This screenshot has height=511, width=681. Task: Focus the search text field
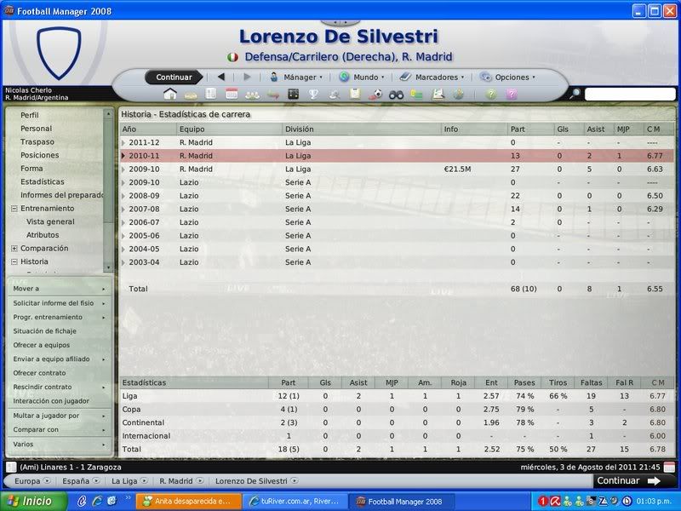(x=630, y=94)
